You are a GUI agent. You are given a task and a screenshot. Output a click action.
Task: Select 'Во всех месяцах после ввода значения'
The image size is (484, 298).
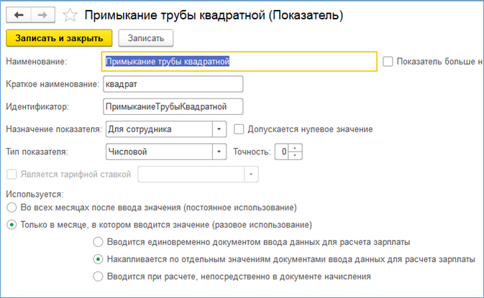10,208
